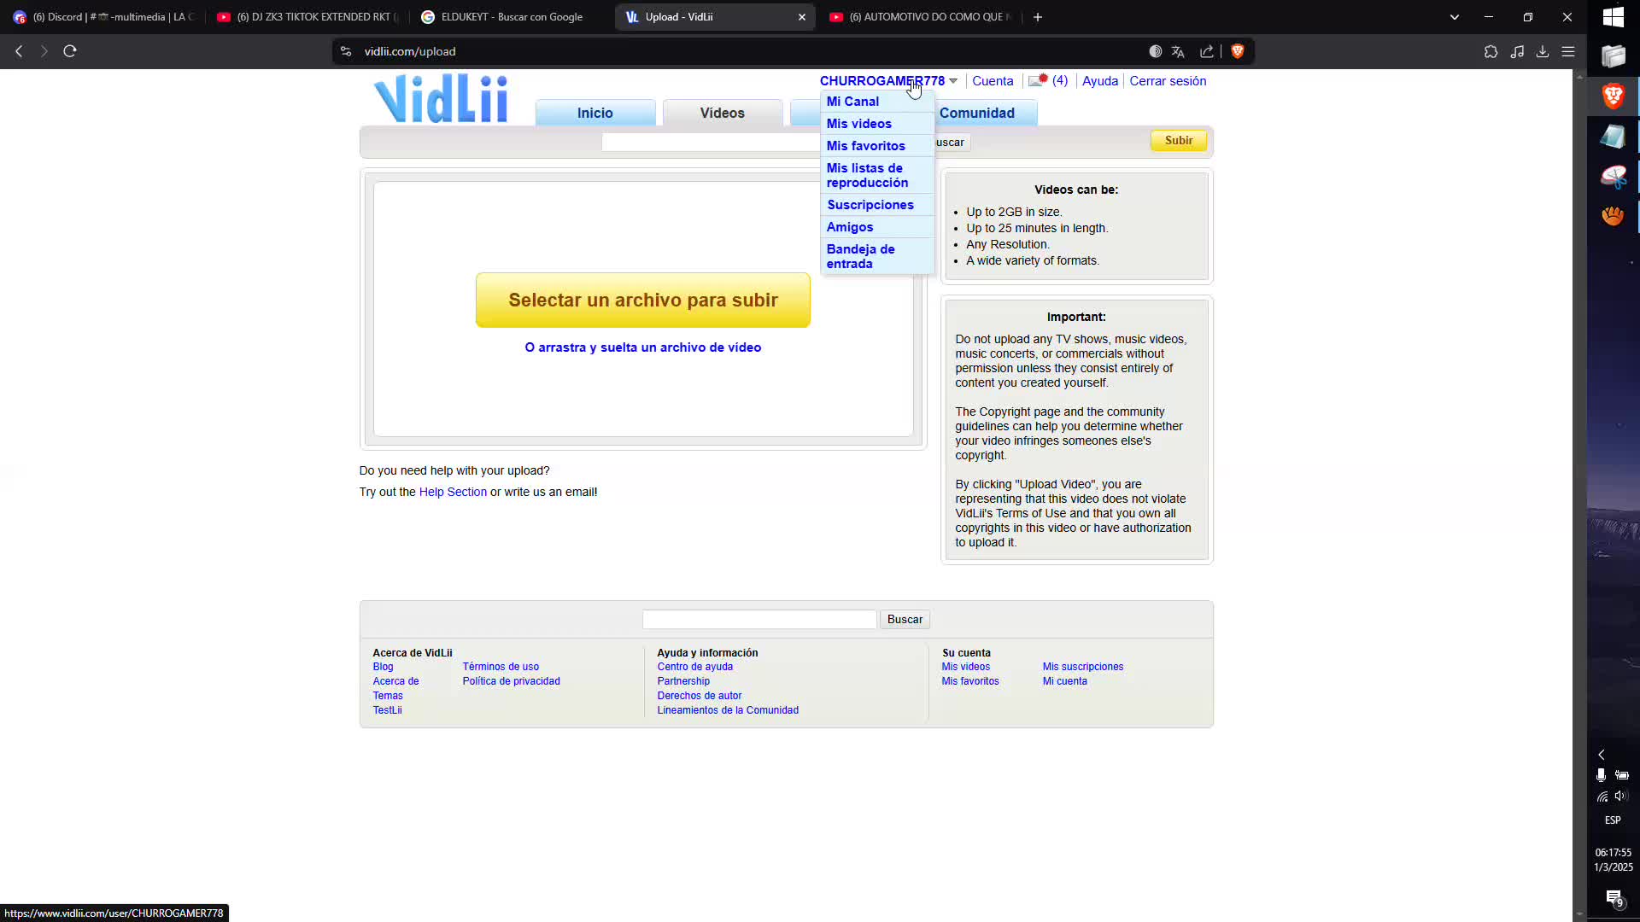Open the Wi-Fi network tray icon
Screen dimensions: 1640x922
[1602, 797]
